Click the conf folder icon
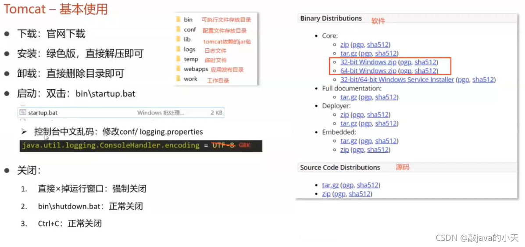Image resolution: width=525 pixels, height=247 pixels. [178, 29]
